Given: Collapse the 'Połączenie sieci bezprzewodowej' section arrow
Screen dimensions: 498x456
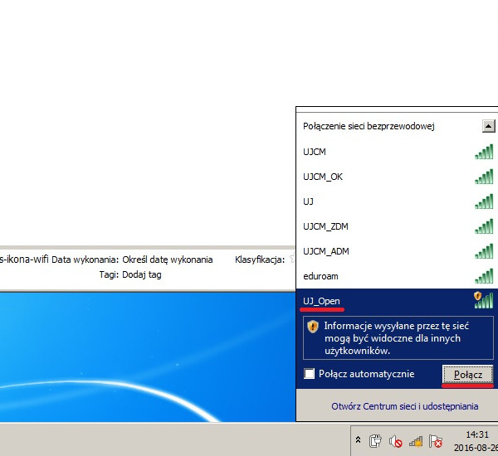Looking at the screenshot, I should [x=488, y=126].
